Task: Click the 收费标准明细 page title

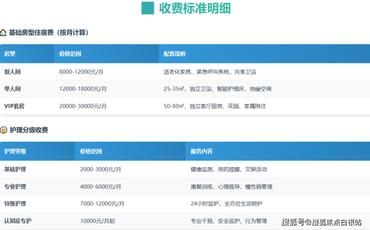Action: [194, 8]
